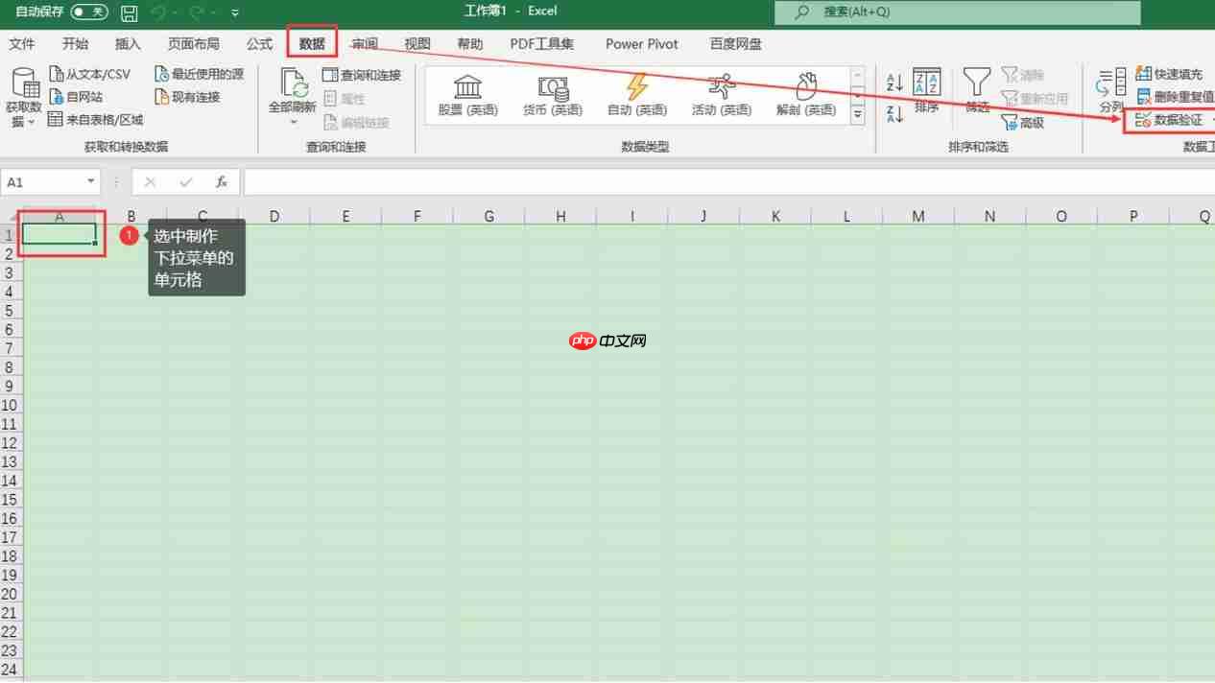
Task: Sort ascending A to Z icon
Action: 895,83
